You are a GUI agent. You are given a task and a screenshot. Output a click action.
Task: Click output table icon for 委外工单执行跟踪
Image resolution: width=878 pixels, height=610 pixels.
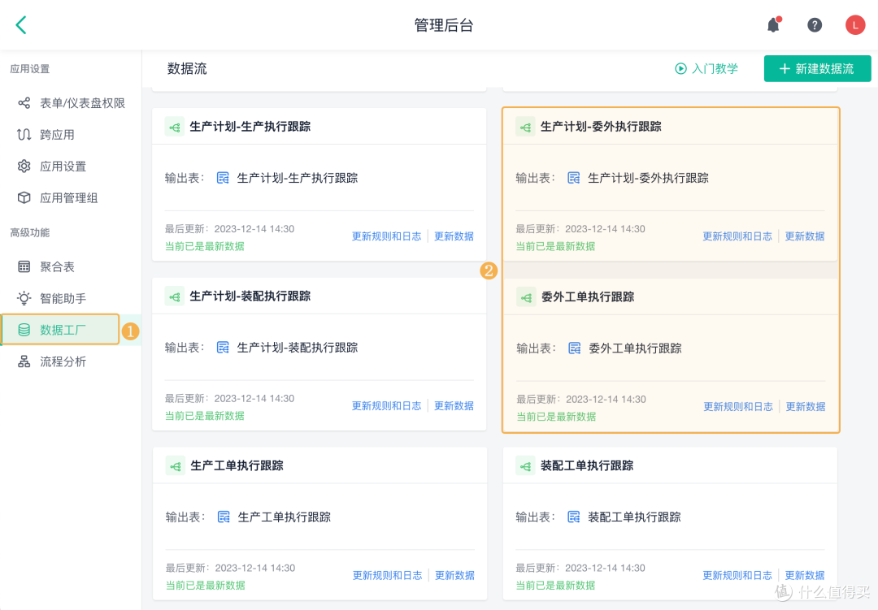[x=575, y=348]
